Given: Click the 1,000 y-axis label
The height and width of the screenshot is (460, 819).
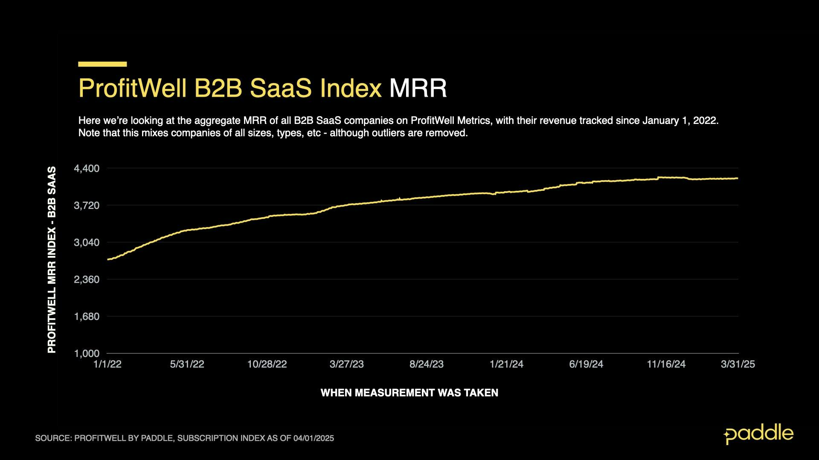Looking at the screenshot, I should (87, 354).
